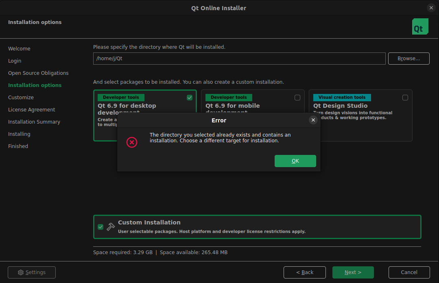The image size is (439, 283).
Task: Click the Error dialog title
Action: tap(218, 120)
